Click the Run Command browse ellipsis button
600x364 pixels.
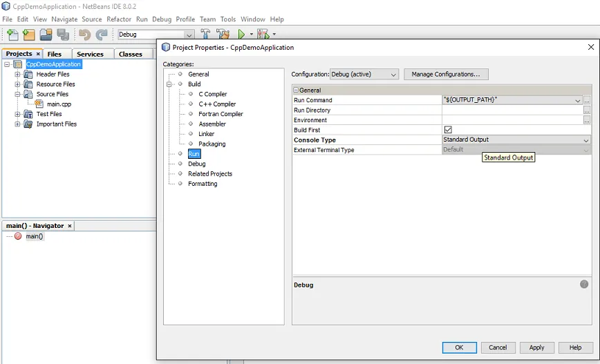coord(587,100)
